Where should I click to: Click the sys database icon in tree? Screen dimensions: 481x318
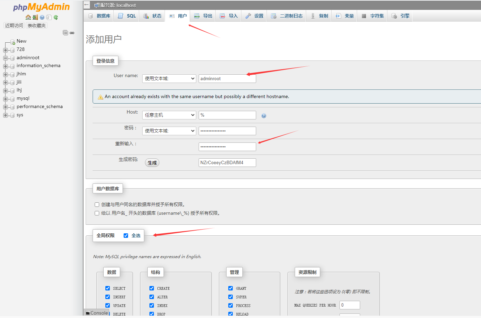tap(12, 116)
